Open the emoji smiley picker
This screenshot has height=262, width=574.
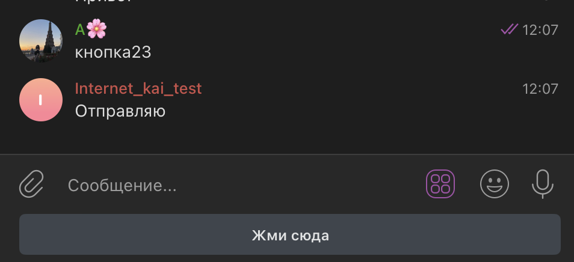pyautogui.click(x=495, y=184)
